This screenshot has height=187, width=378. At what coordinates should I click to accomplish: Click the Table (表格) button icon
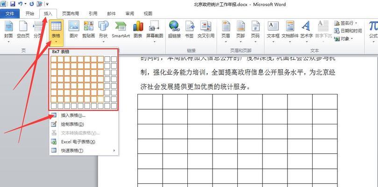[x=56, y=26]
